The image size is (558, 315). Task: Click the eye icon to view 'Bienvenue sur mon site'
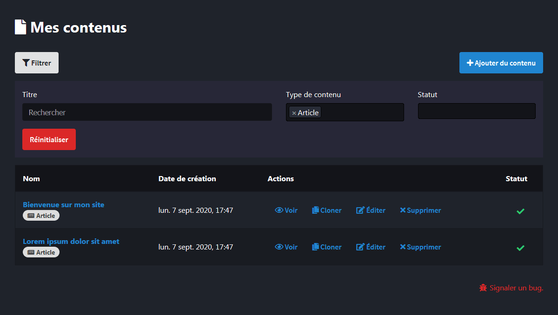(279, 210)
